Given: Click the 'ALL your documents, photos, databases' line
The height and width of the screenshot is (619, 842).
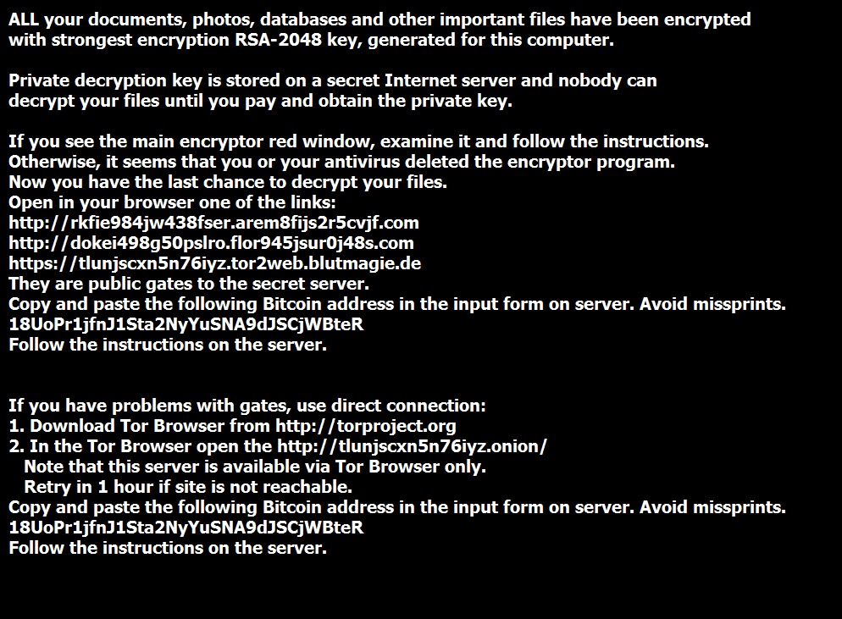Looking at the screenshot, I should coord(379,19).
